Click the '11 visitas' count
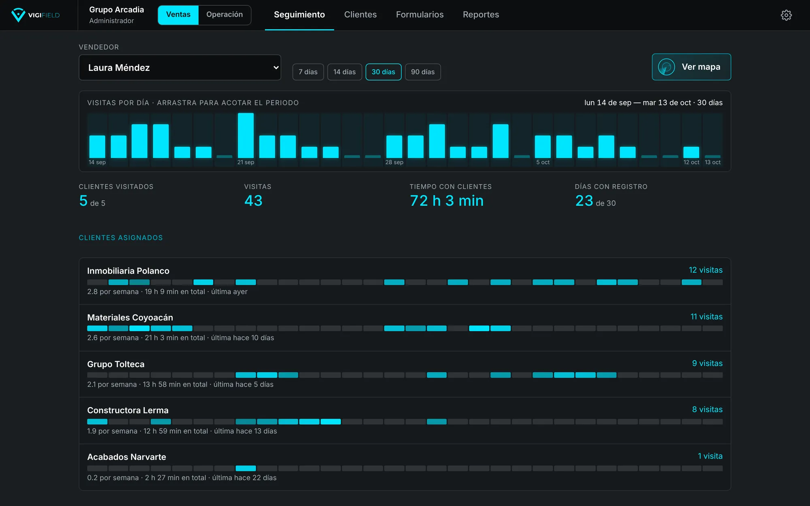 pos(707,317)
